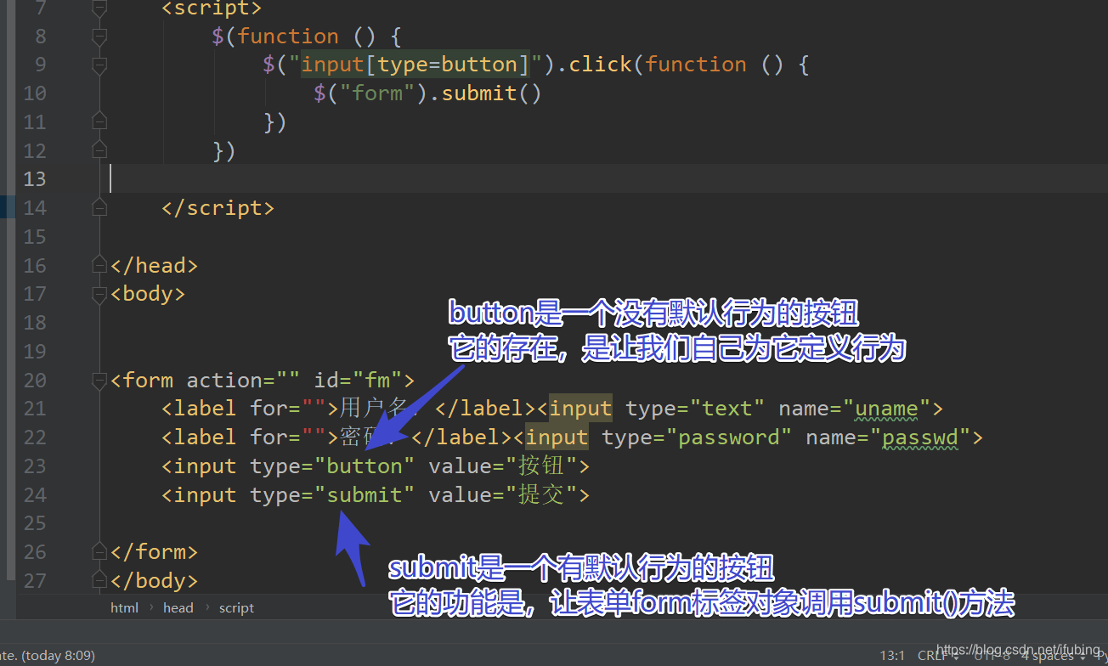This screenshot has height=666, width=1108.
Task: Click the </form> fold end marker on line 26
Action: click(99, 552)
